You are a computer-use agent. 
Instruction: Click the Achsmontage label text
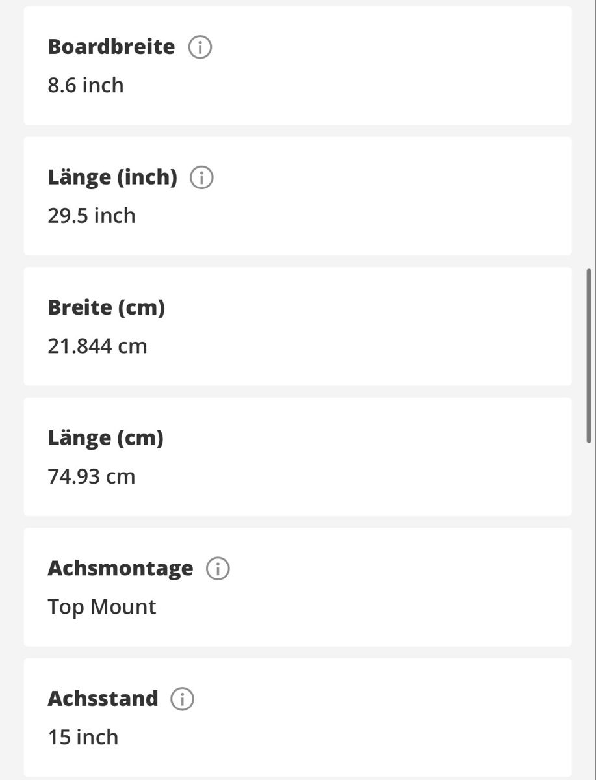point(120,569)
